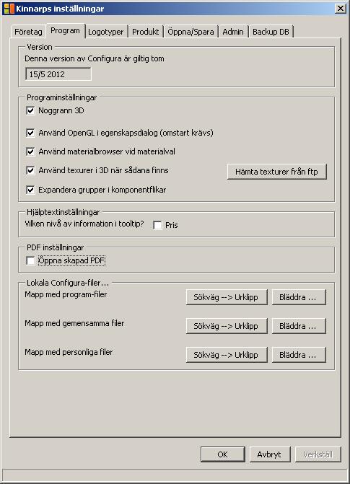Click the 'Programinställningar' group heading
The width and height of the screenshot is (350, 484).
coord(62,97)
